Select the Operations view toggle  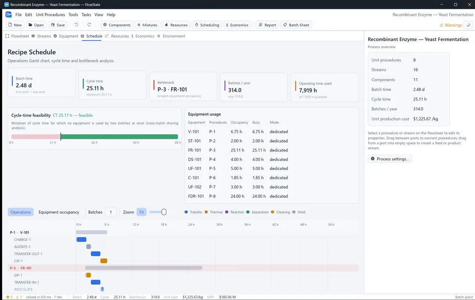point(21,212)
